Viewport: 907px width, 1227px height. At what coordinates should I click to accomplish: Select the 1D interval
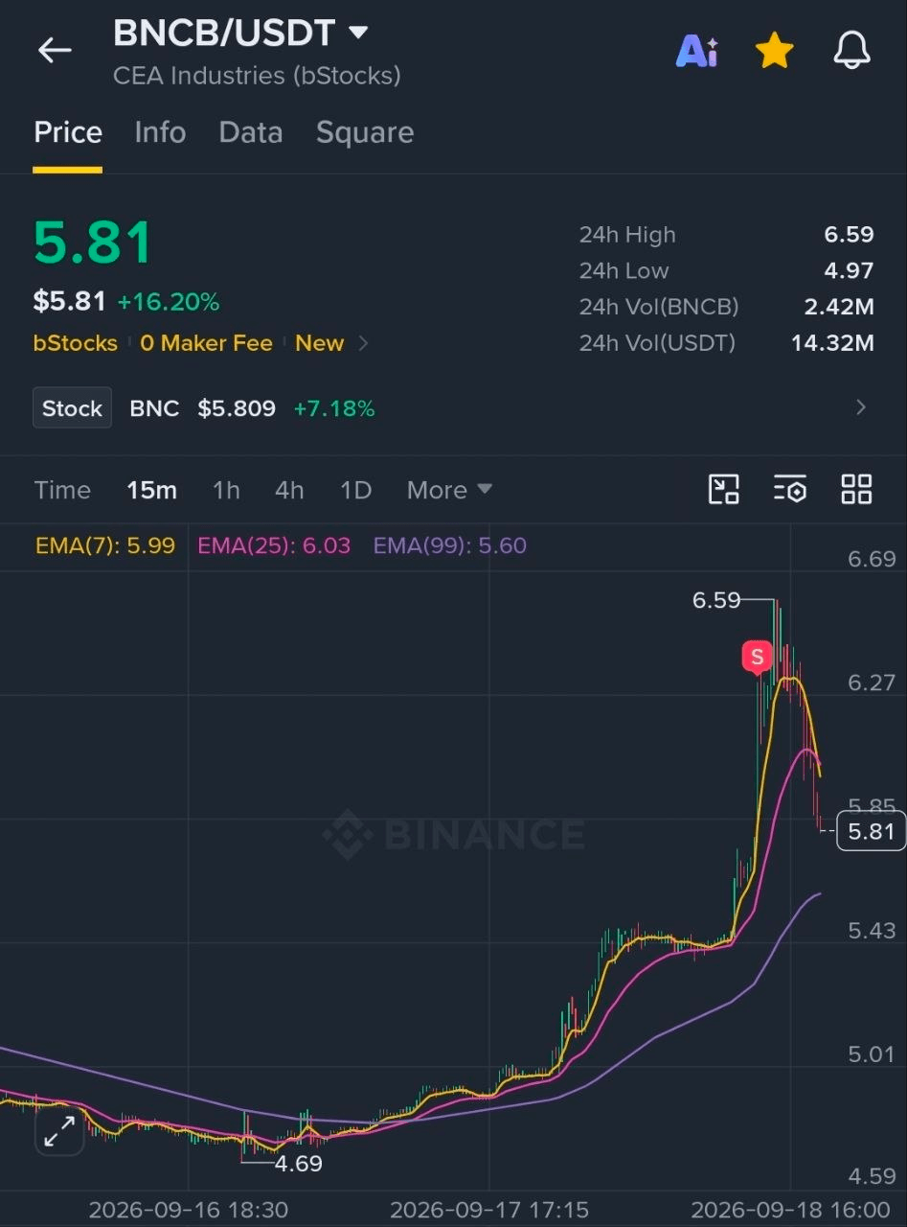coord(355,490)
